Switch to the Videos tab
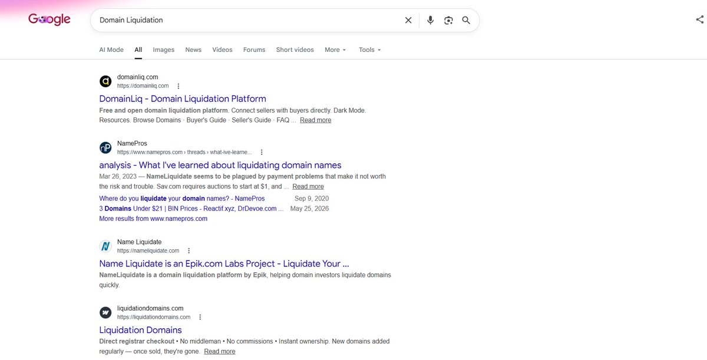This screenshot has height=360, width=707. (222, 50)
